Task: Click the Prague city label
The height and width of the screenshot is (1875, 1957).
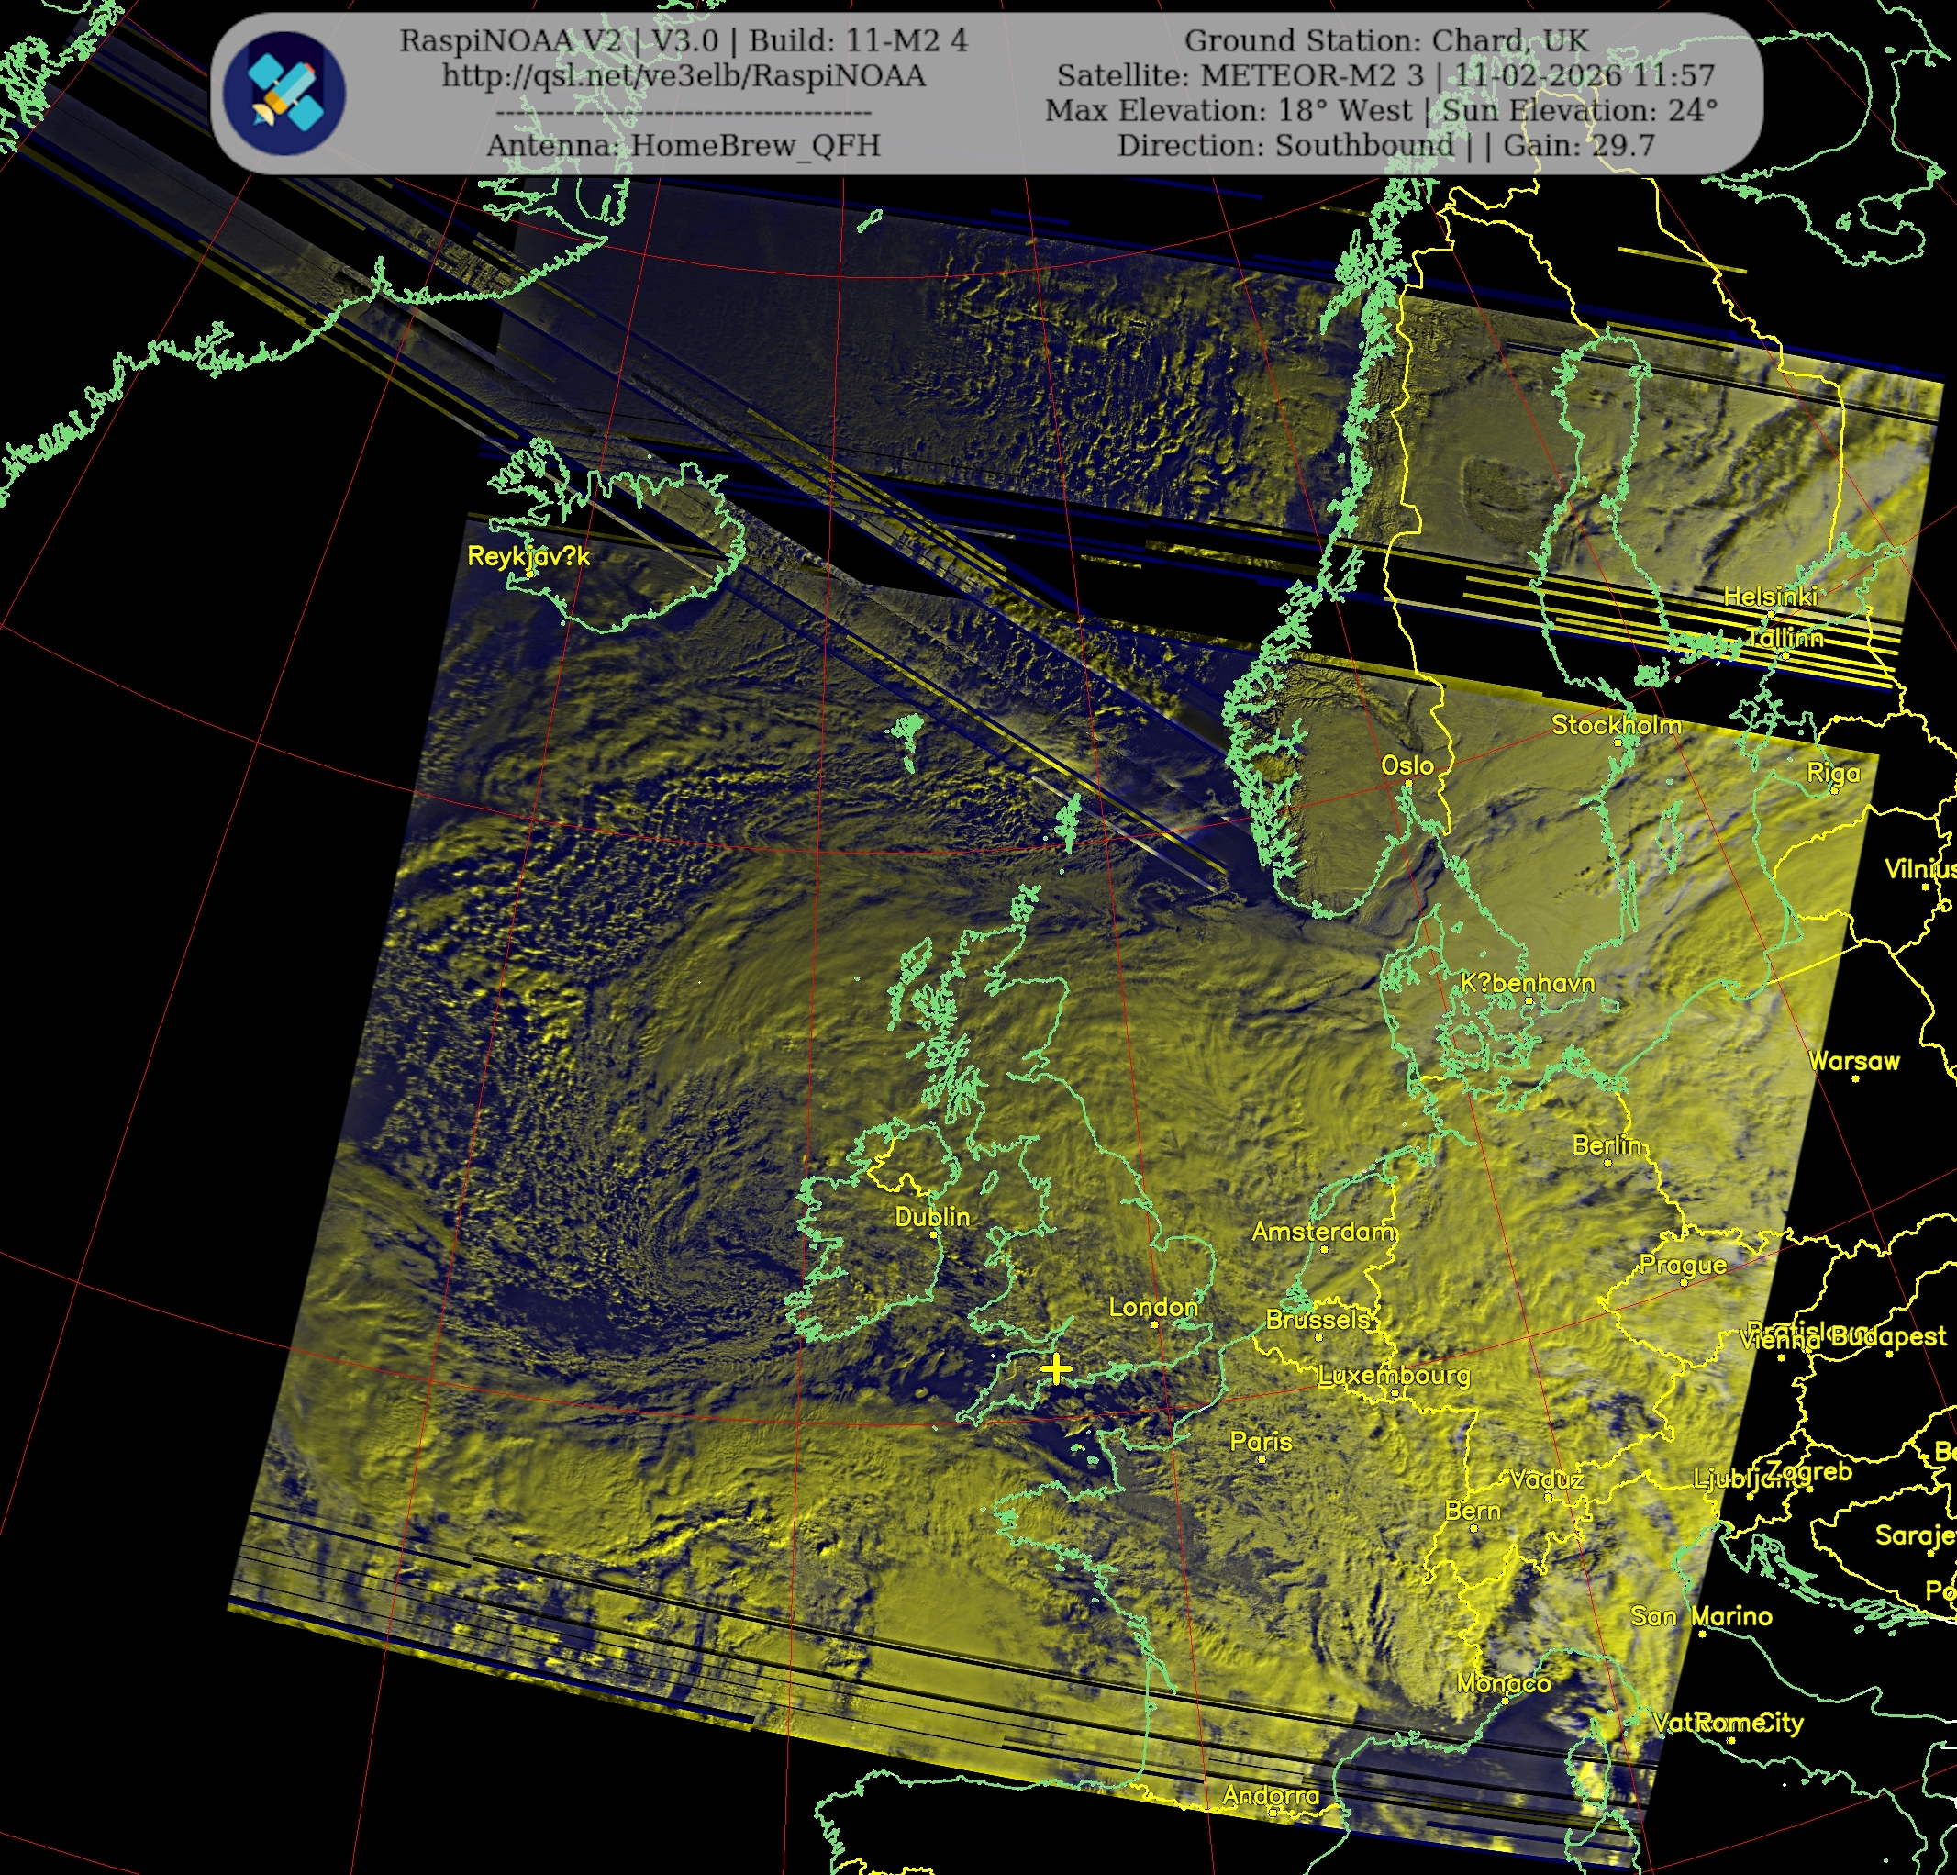Action: tap(1683, 1265)
